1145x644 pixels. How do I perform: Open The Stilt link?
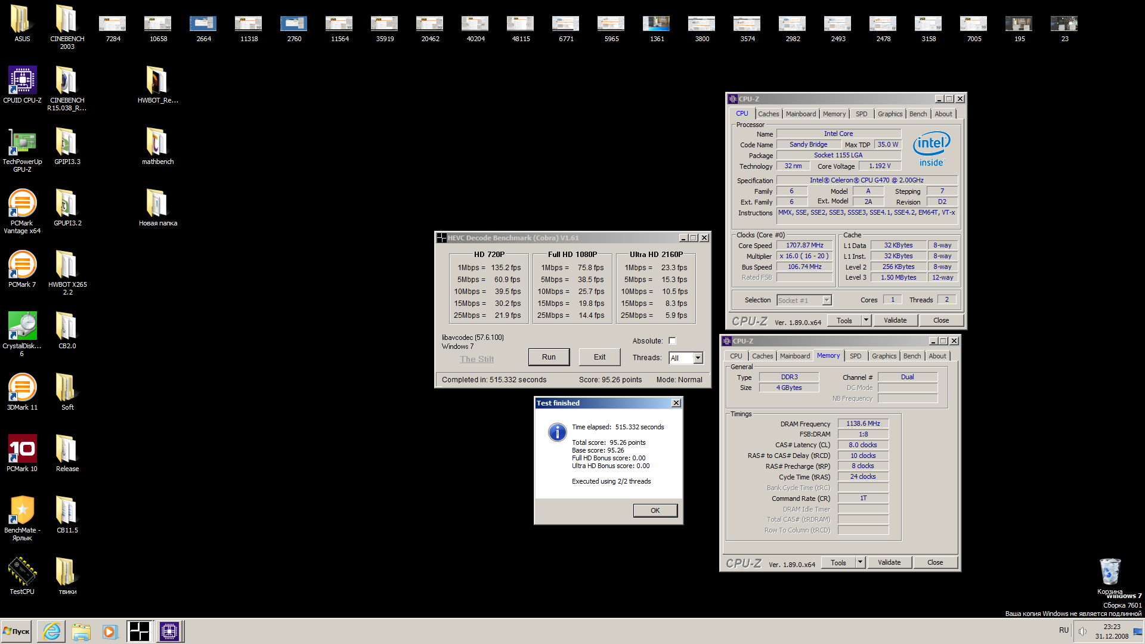coord(476,359)
